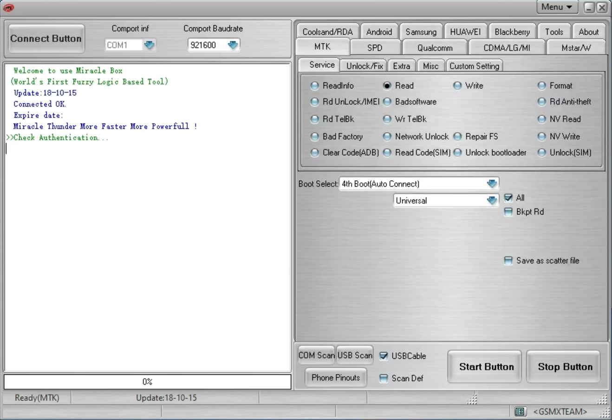Click the USB Scan button
This screenshot has width=612, height=420.
355,355
